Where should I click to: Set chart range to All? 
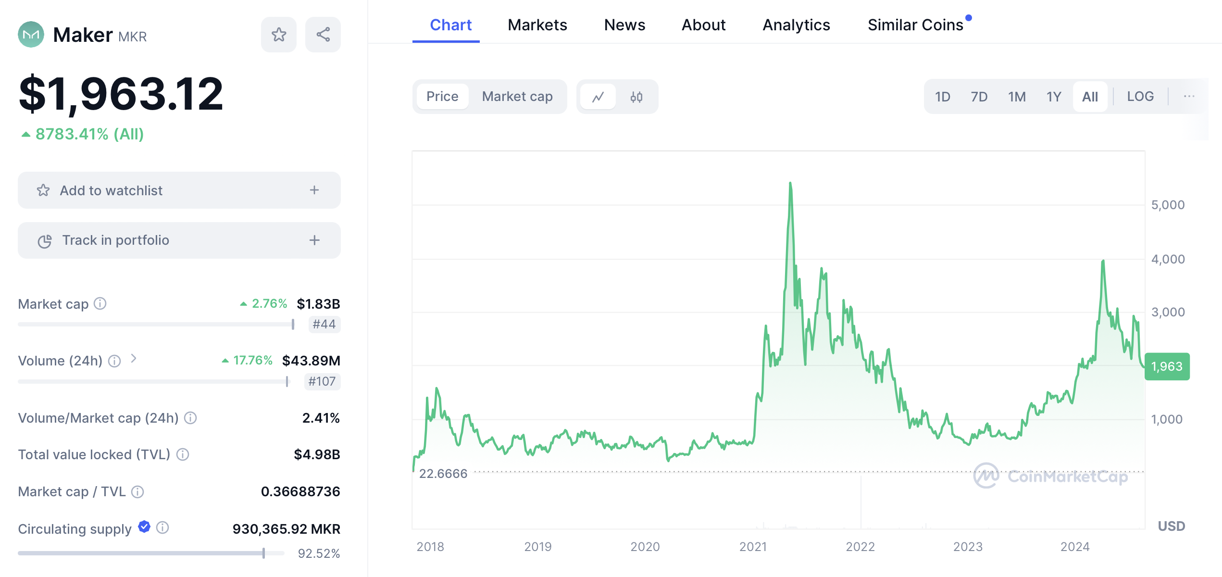[x=1090, y=97]
